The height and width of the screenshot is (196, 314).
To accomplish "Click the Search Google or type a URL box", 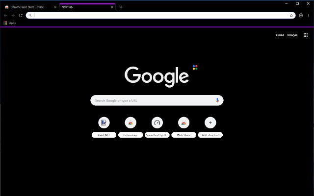I will pos(157,100).
